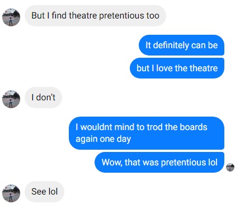
Task: Click the 'See lol' message bubble
Action: 44,192
